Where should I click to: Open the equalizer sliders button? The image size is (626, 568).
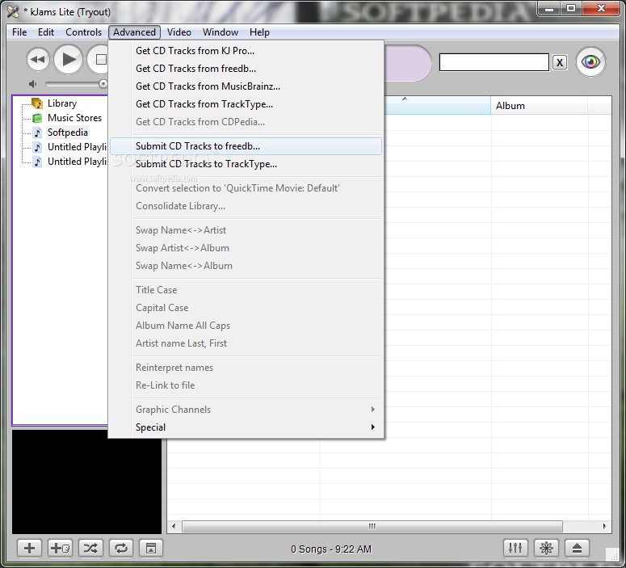[515, 548]
